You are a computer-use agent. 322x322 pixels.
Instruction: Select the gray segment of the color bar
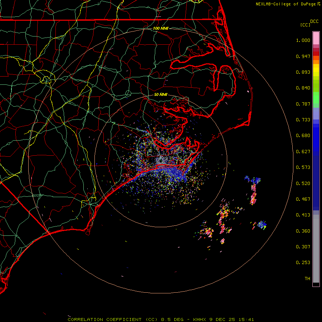tap(316, 249)
